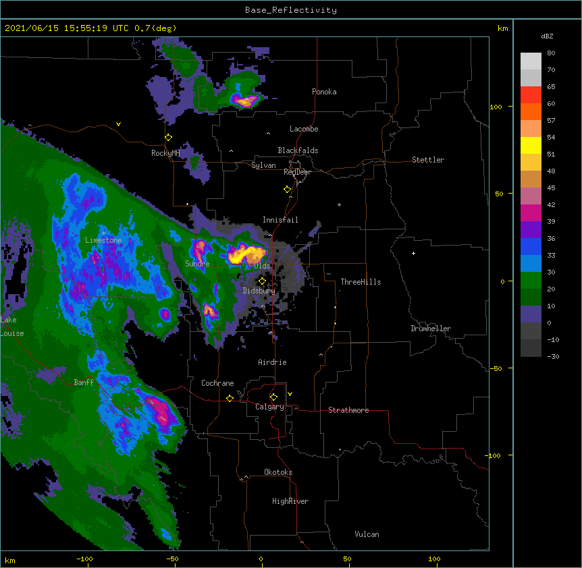The width and height of the screenshot is (582, 568).
Task: Pick the red swatch between 65 and 60 dBZ
Action: [x=531, y=94]
